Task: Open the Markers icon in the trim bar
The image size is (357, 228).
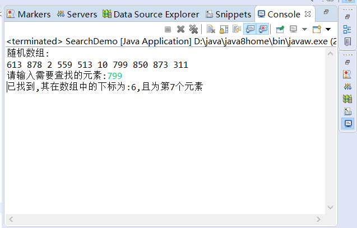Action: [x=347, y=74]
